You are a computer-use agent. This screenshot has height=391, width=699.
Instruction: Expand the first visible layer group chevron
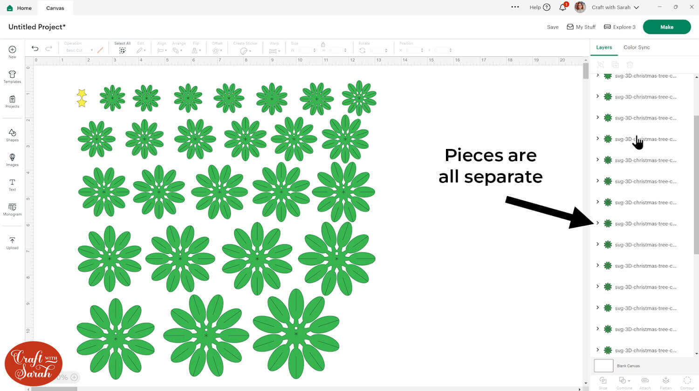point(598,75)
